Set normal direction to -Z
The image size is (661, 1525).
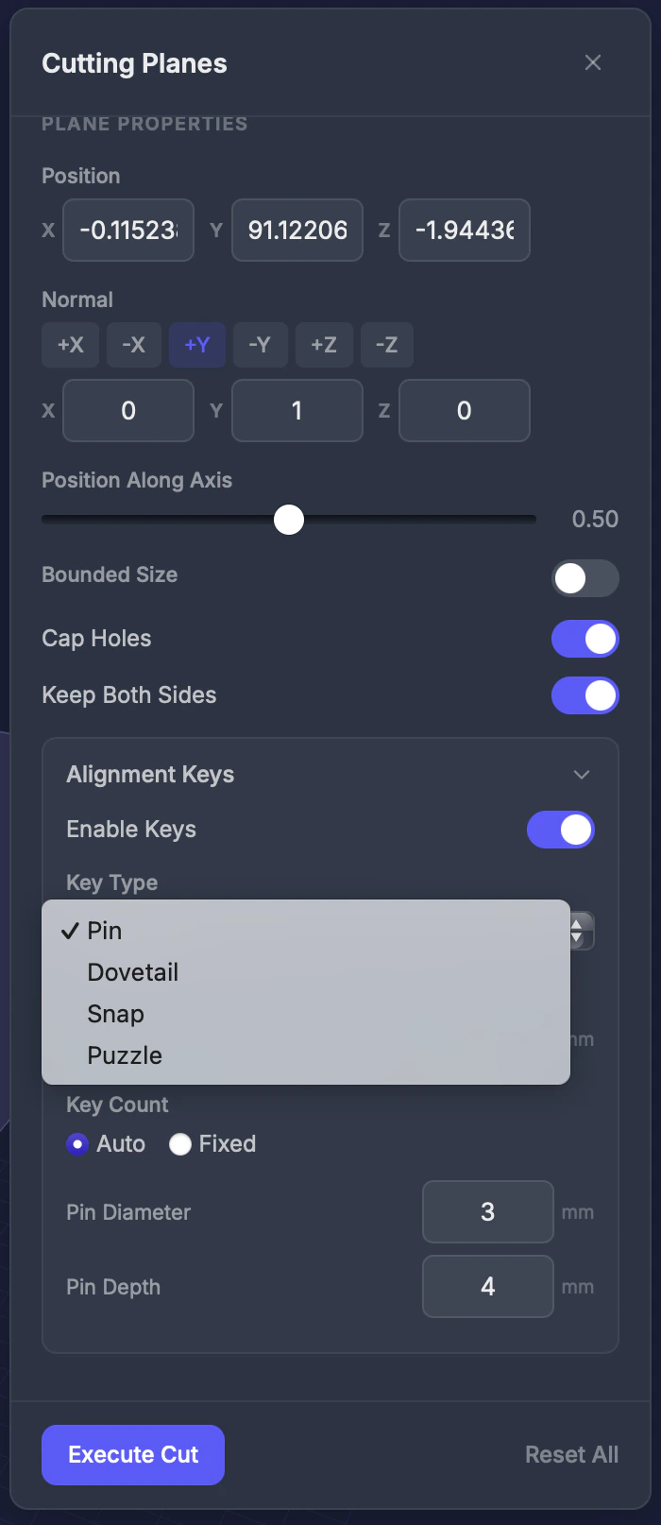(387, 345)
